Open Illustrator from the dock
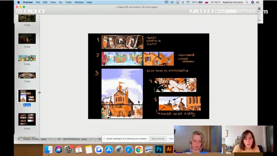 pyautogui.click(x=169, y=149)
